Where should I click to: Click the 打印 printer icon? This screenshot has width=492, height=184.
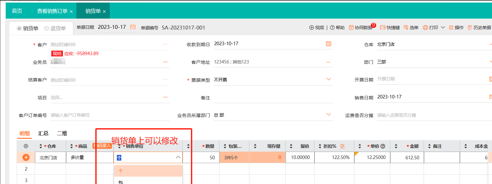pos(426,28)
